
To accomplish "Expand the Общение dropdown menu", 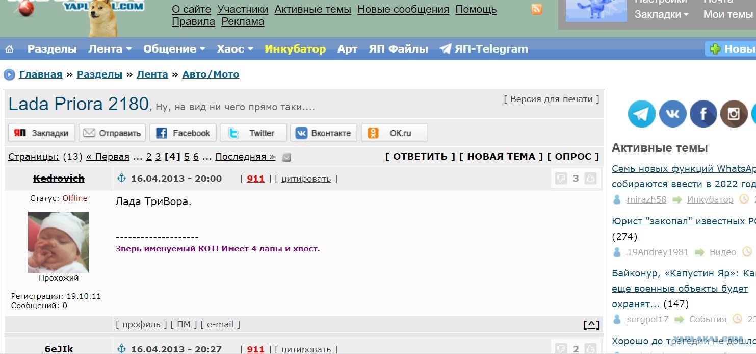I will [174, 49].
